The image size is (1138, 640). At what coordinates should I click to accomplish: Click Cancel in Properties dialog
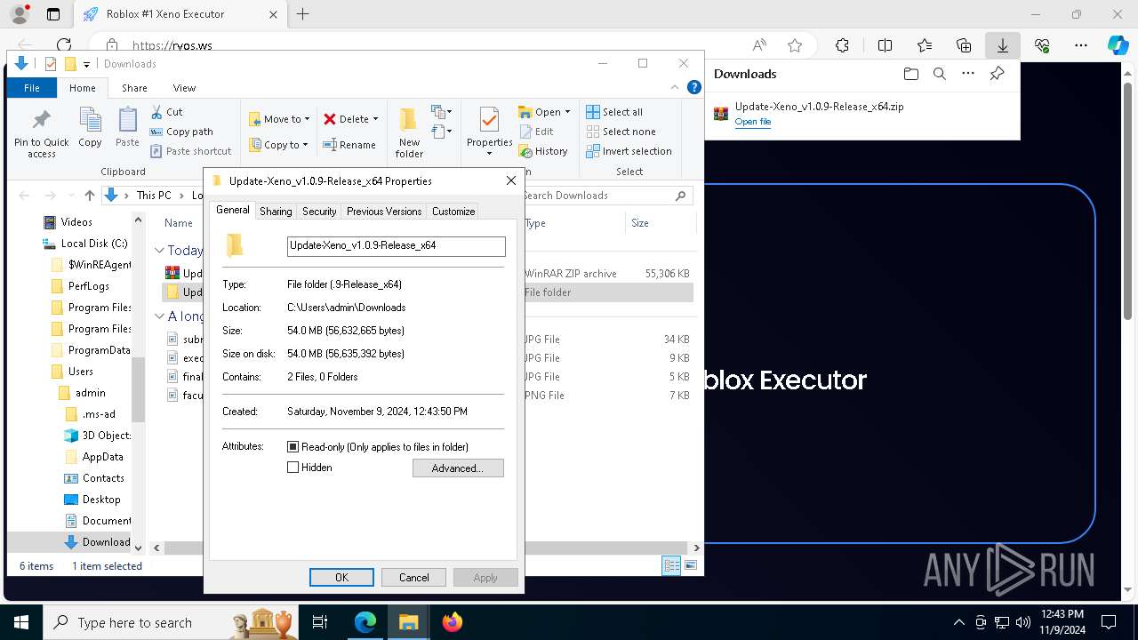point(413,578)
